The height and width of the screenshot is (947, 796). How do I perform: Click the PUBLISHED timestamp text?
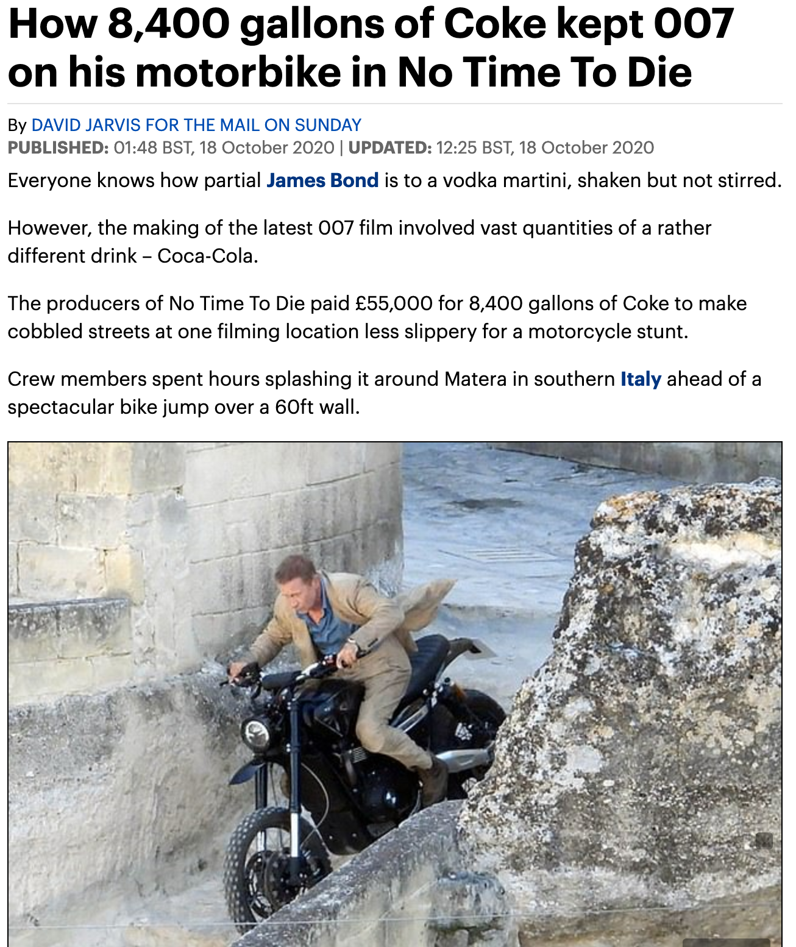[171, 147]
